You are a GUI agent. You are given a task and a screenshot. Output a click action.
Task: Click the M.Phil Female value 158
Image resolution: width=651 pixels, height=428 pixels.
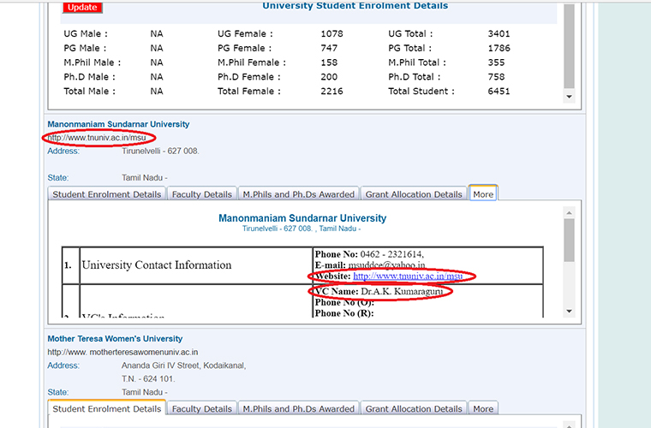(x=329, y=62)
